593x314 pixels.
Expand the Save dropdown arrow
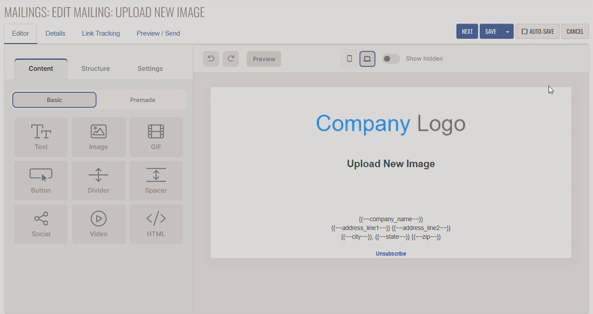pyautogui.click(x=508, y=32)
